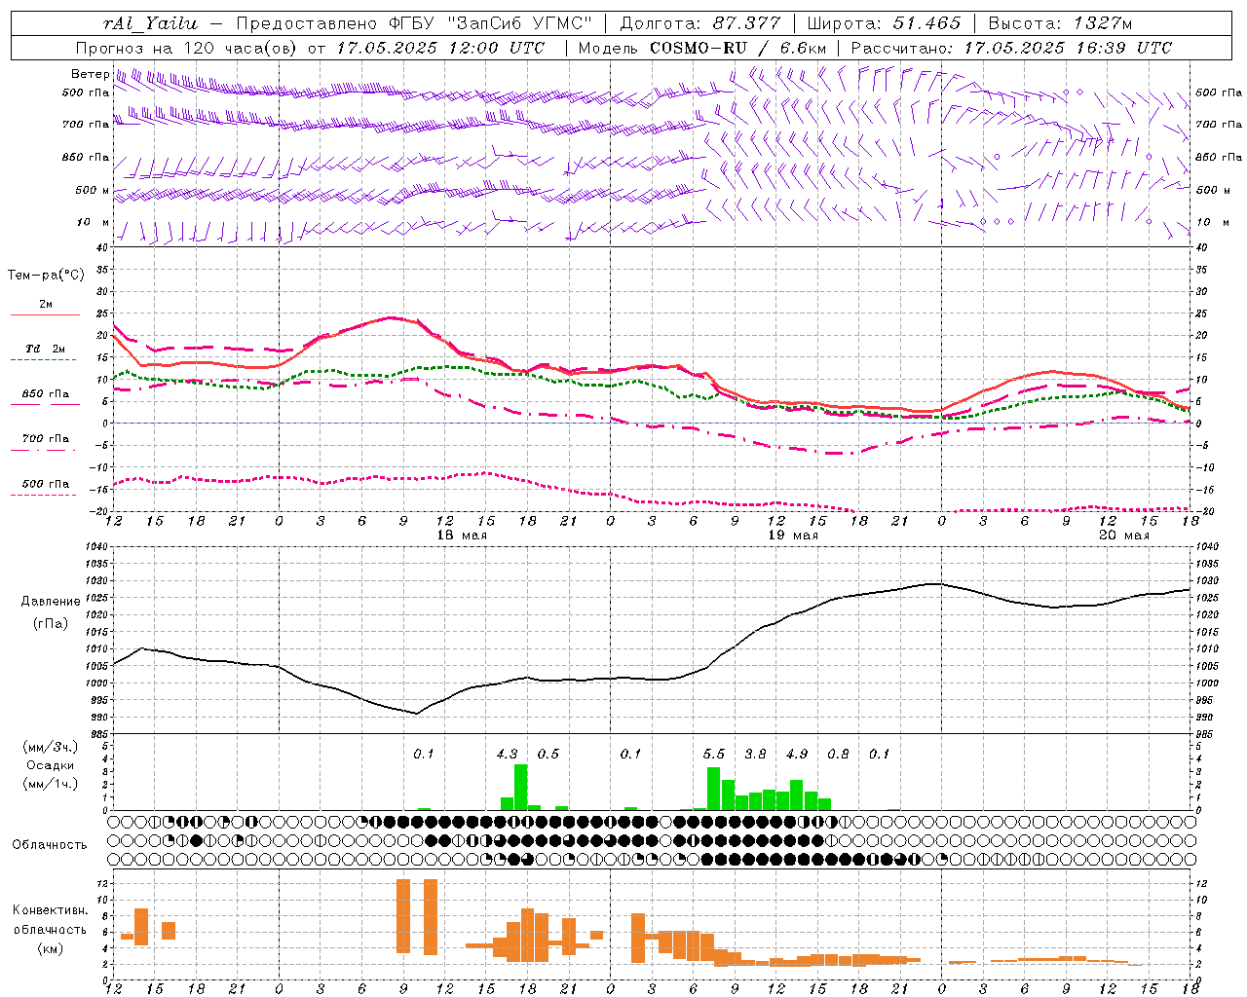This screenshot has height=997, width=1247.
Task: Click the 0.8 precipitation total
Action: point(838,754)
